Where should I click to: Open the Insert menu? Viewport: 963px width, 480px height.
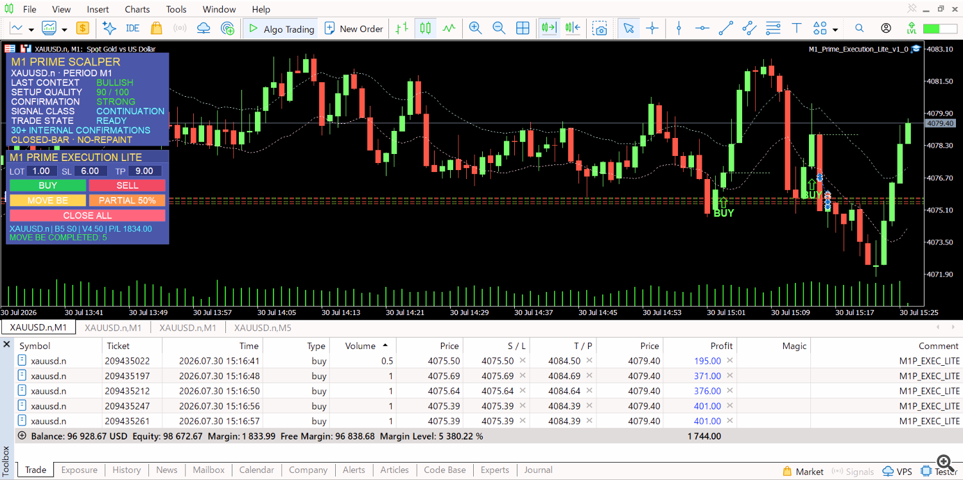coord(98,10)
